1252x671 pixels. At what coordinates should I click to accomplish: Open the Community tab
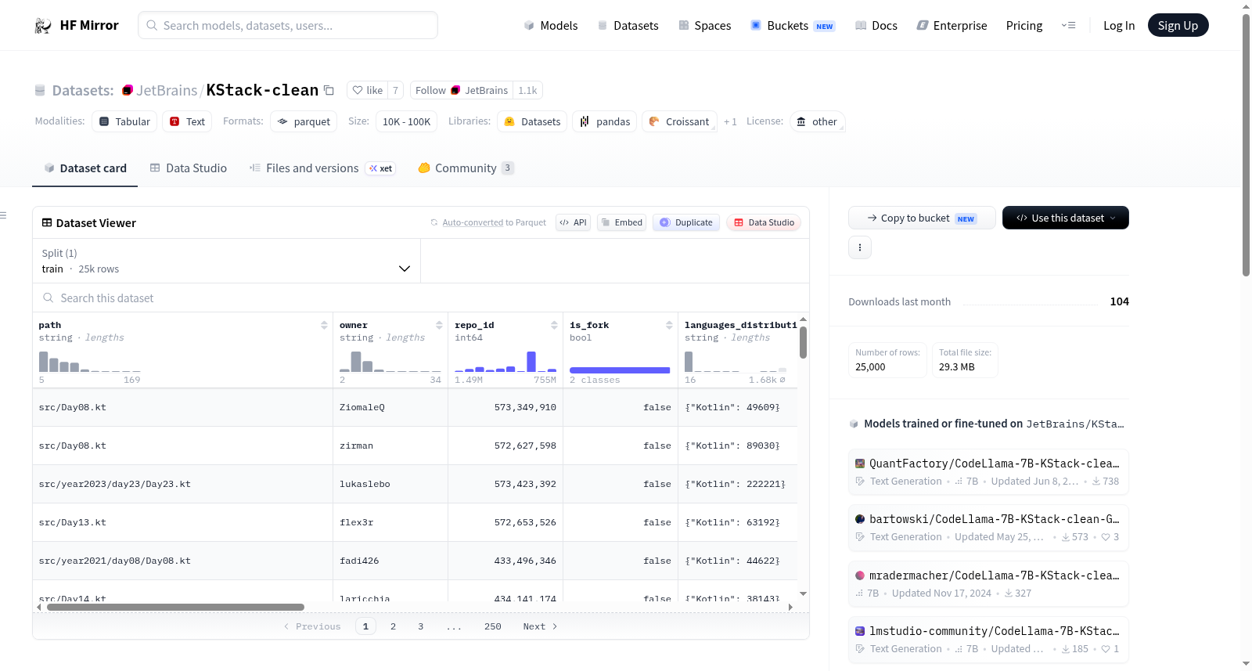click(466, 168)
